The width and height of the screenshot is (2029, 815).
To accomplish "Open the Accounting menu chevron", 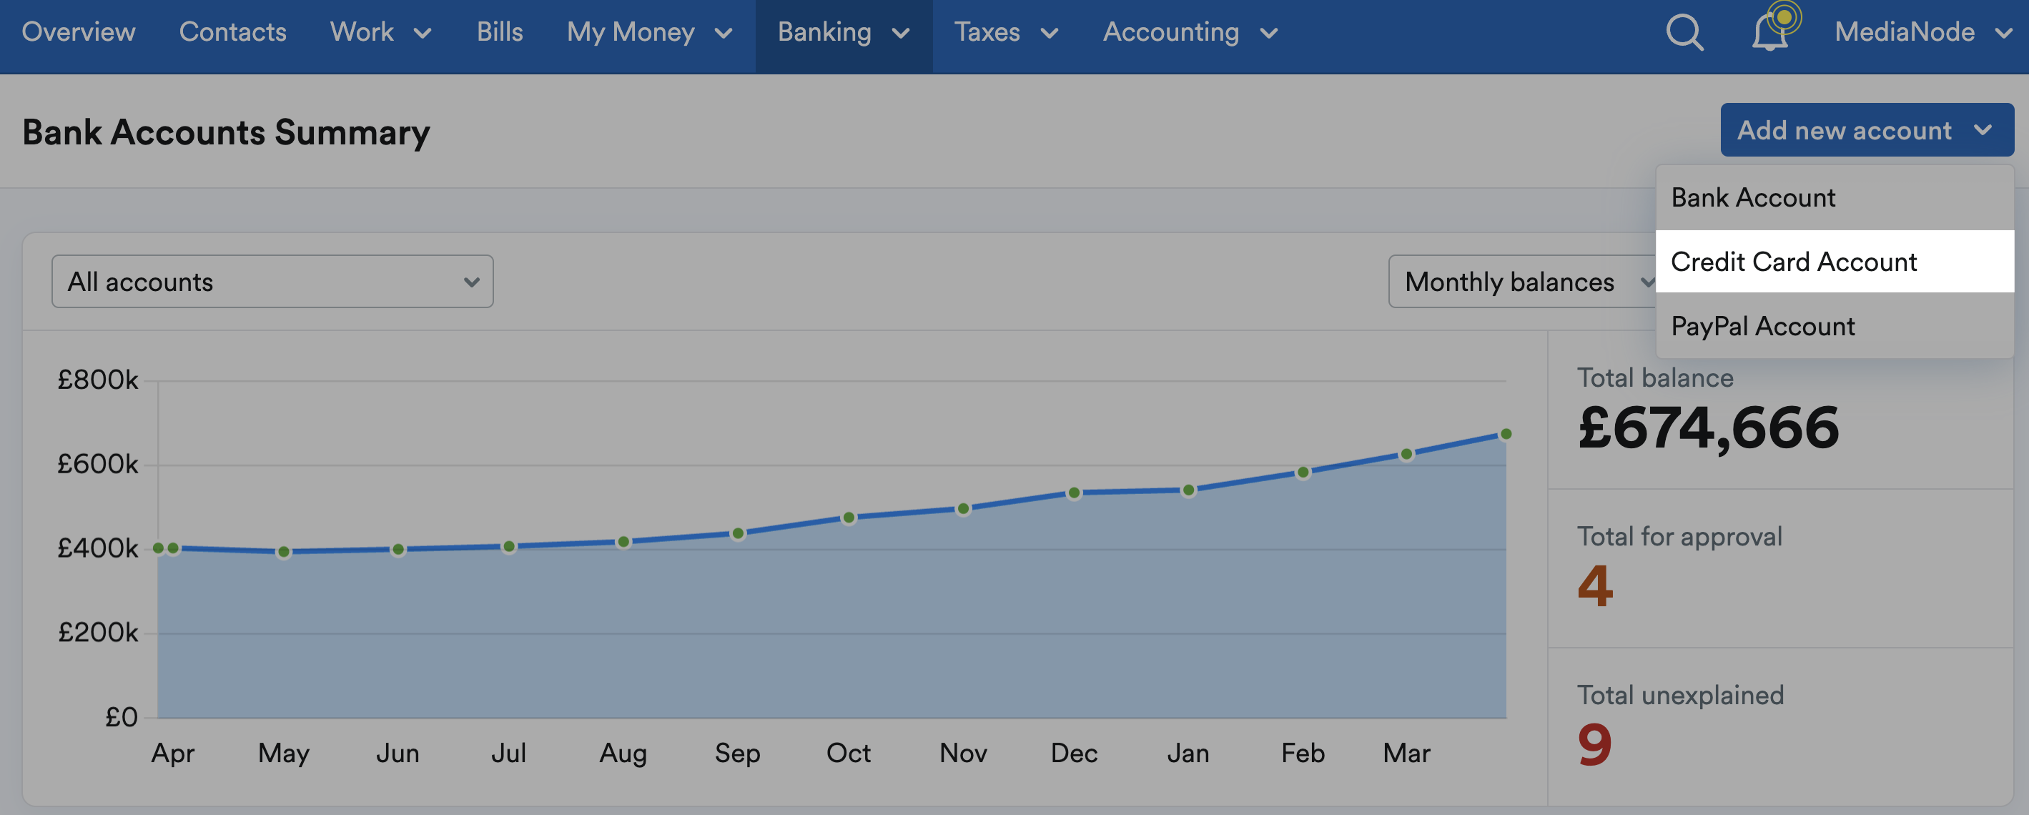I will click(1268, 33).
